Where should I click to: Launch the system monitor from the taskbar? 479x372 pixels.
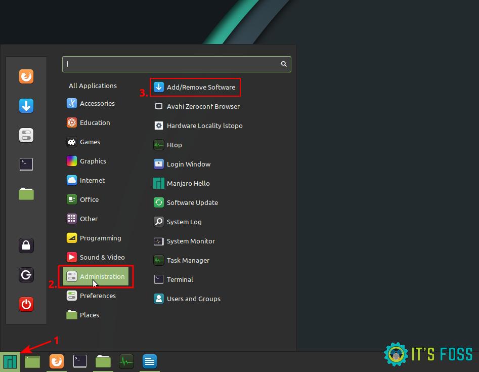(x=126, y=361)
